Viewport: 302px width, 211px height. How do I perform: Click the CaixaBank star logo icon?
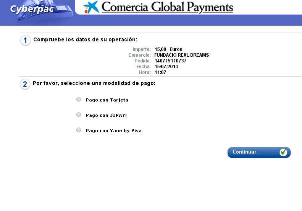(91, 7)
